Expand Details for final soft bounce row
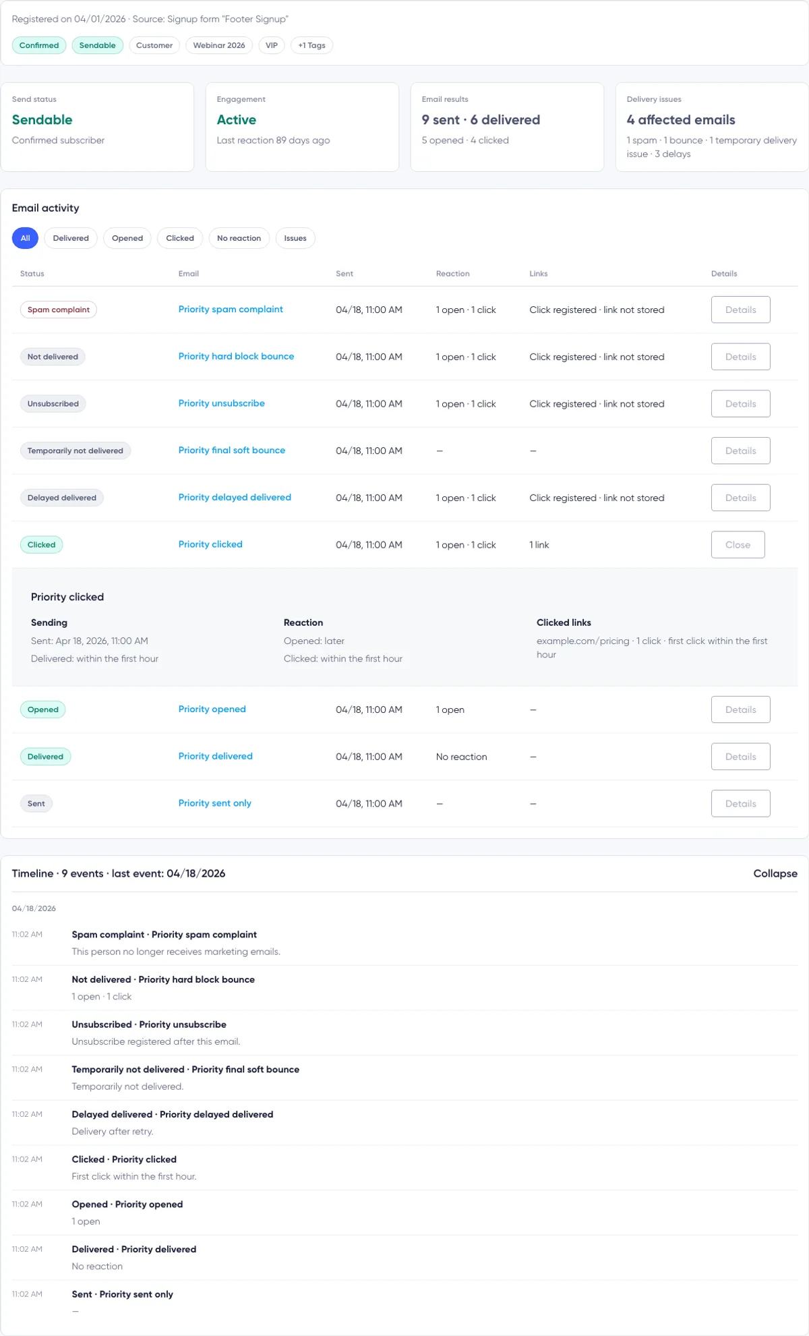809x1336 pixels. (740, 451)
